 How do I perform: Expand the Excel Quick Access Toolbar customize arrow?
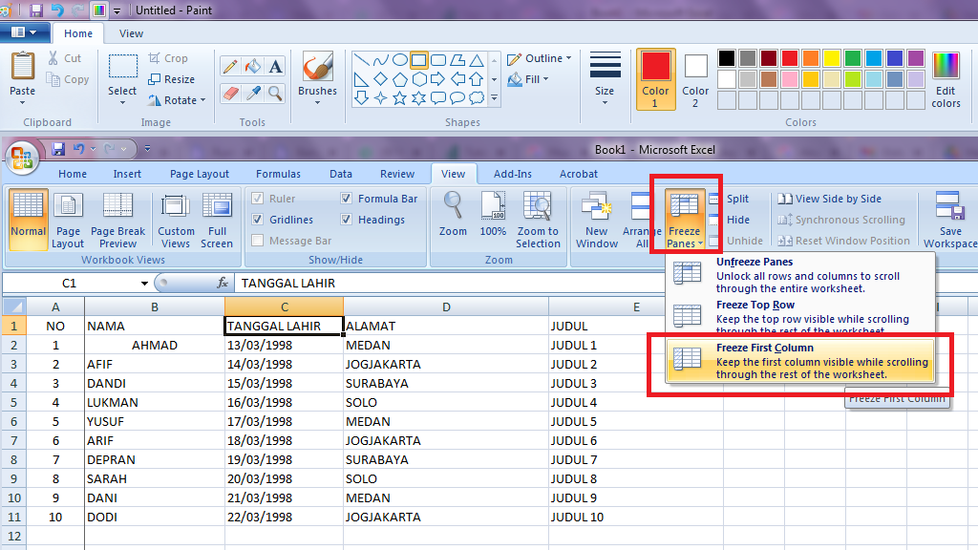point(147,148)
